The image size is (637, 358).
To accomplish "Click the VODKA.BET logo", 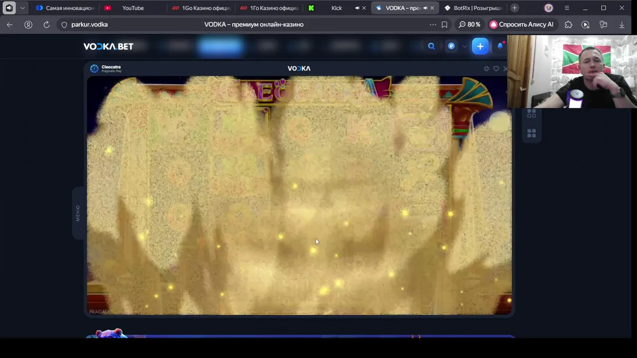I will 108,46.
